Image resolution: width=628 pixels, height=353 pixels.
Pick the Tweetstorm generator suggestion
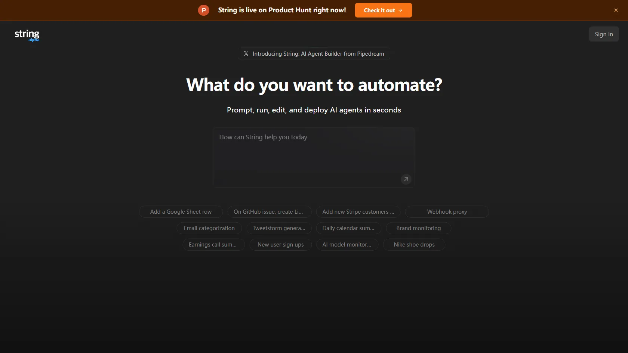pos(279,228)
